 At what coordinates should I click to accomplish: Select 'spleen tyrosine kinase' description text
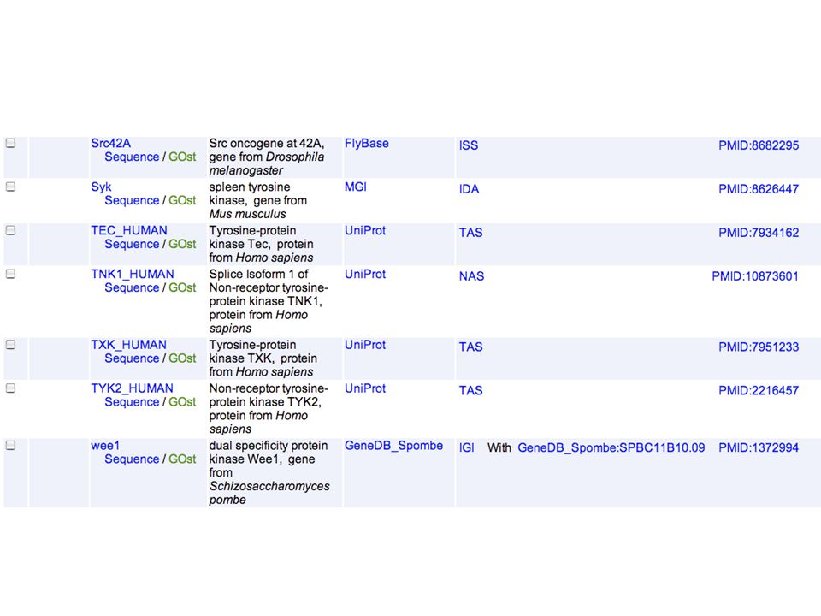pos(250,194)
